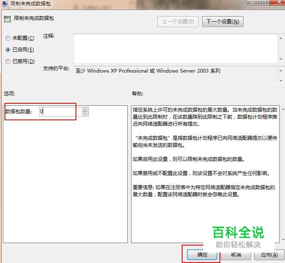This screenshot has width=285, height=263.
Task: Decrease 数据包数量 with the down spinner arrow
Action: pyautogui.click(x=85, y=114)
